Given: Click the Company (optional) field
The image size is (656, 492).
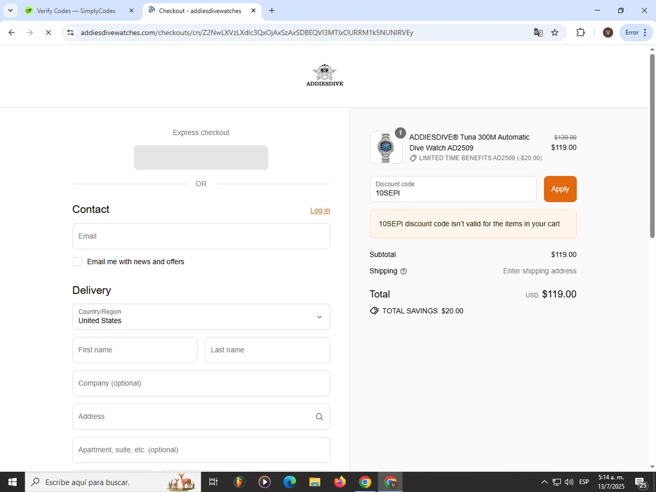Looking at the screenshot, I should [201, 383].
